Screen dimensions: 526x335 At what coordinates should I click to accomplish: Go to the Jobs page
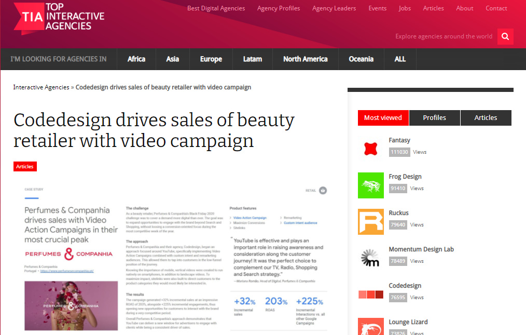point(405,8)
